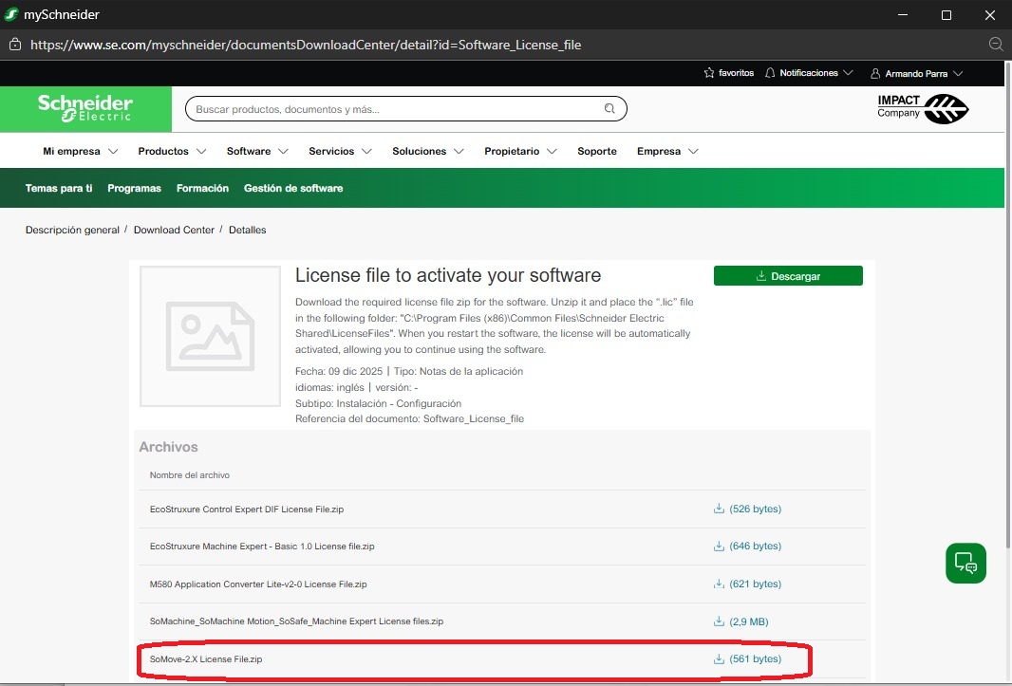Open the Soporte menu item
Viewport: 1012px width, 686px height.
597,151
